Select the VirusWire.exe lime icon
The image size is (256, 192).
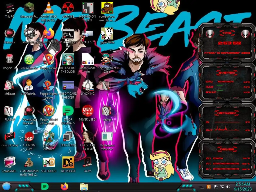tap(29, 59)
